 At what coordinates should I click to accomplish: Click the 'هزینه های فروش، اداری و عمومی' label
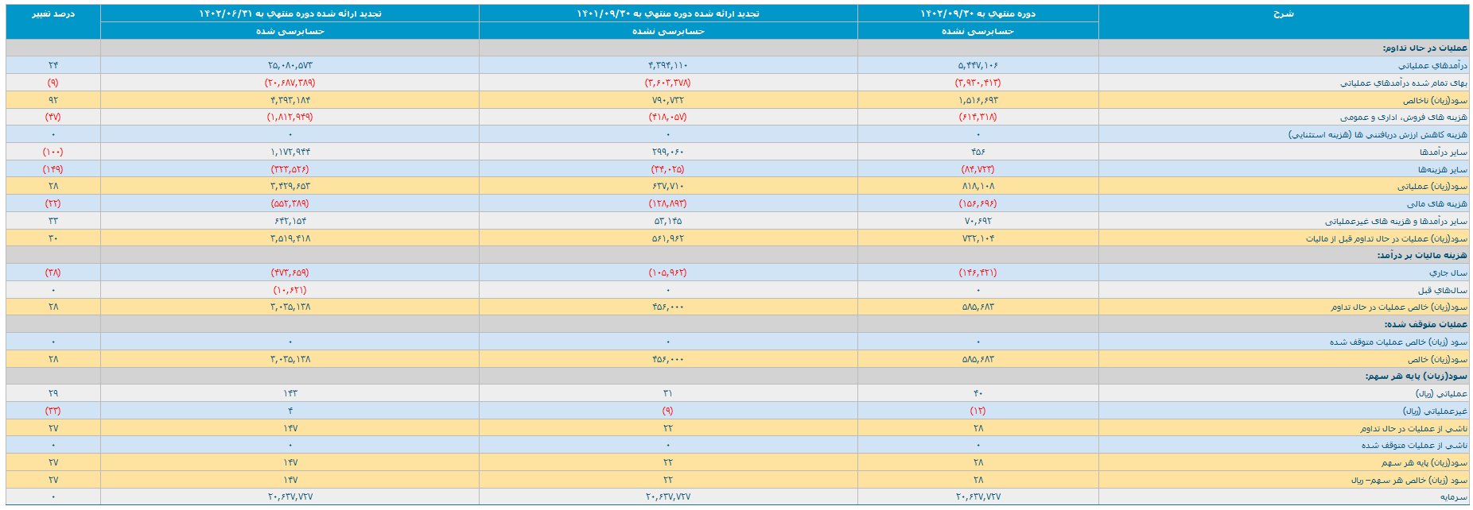(1403, 118)
